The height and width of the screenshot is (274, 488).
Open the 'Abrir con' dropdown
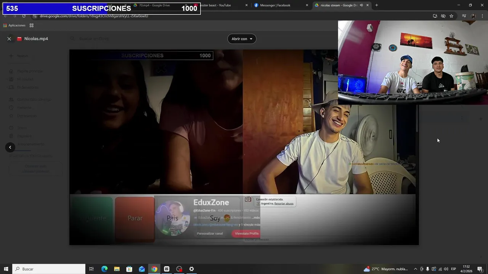[242, 39]
